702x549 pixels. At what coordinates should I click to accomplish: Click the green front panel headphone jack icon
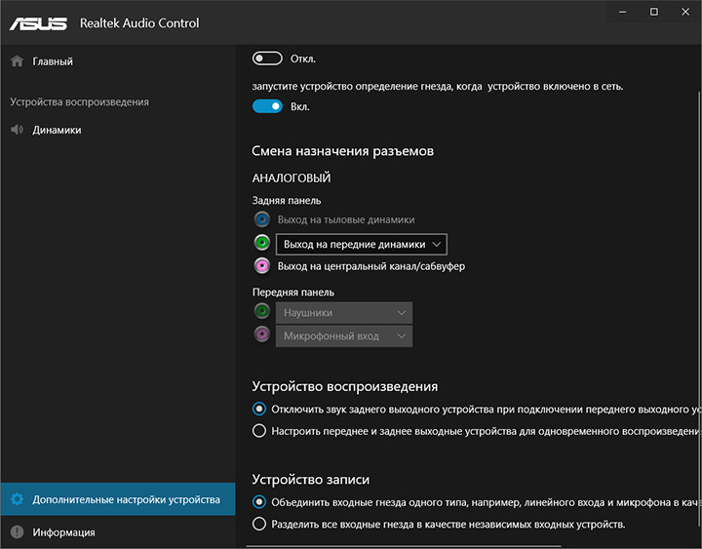(x=261, y=312)
